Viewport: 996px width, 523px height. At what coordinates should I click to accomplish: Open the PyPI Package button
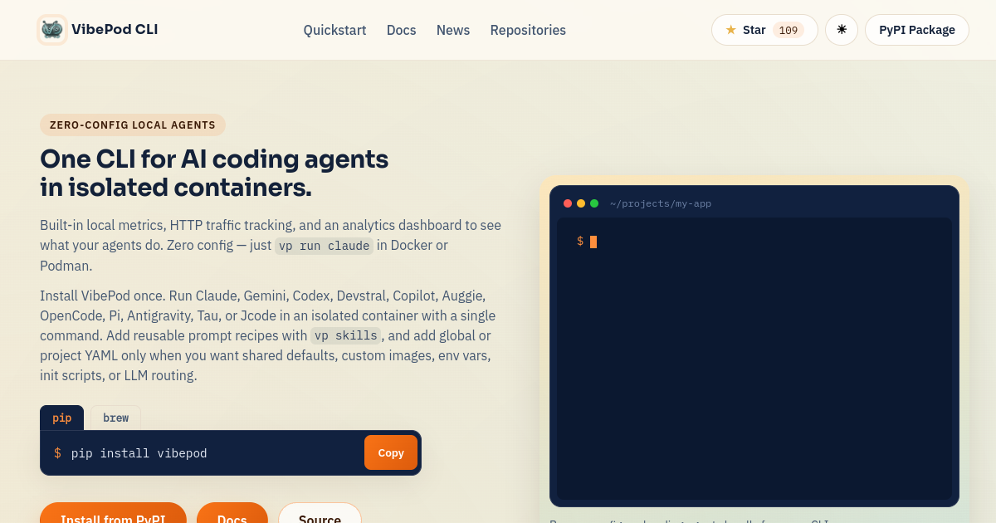tap(917, 30)
